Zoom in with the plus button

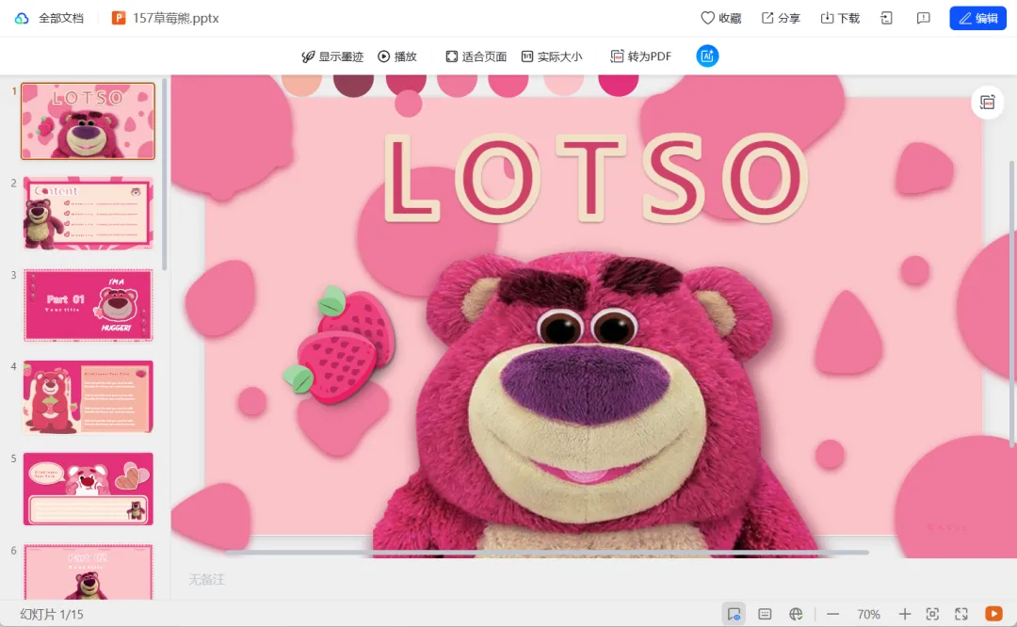coord(904,614)
